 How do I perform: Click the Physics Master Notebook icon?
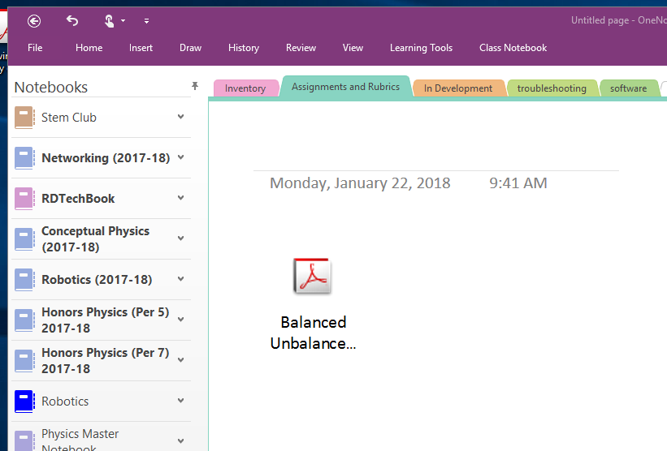tap(24, 440)
